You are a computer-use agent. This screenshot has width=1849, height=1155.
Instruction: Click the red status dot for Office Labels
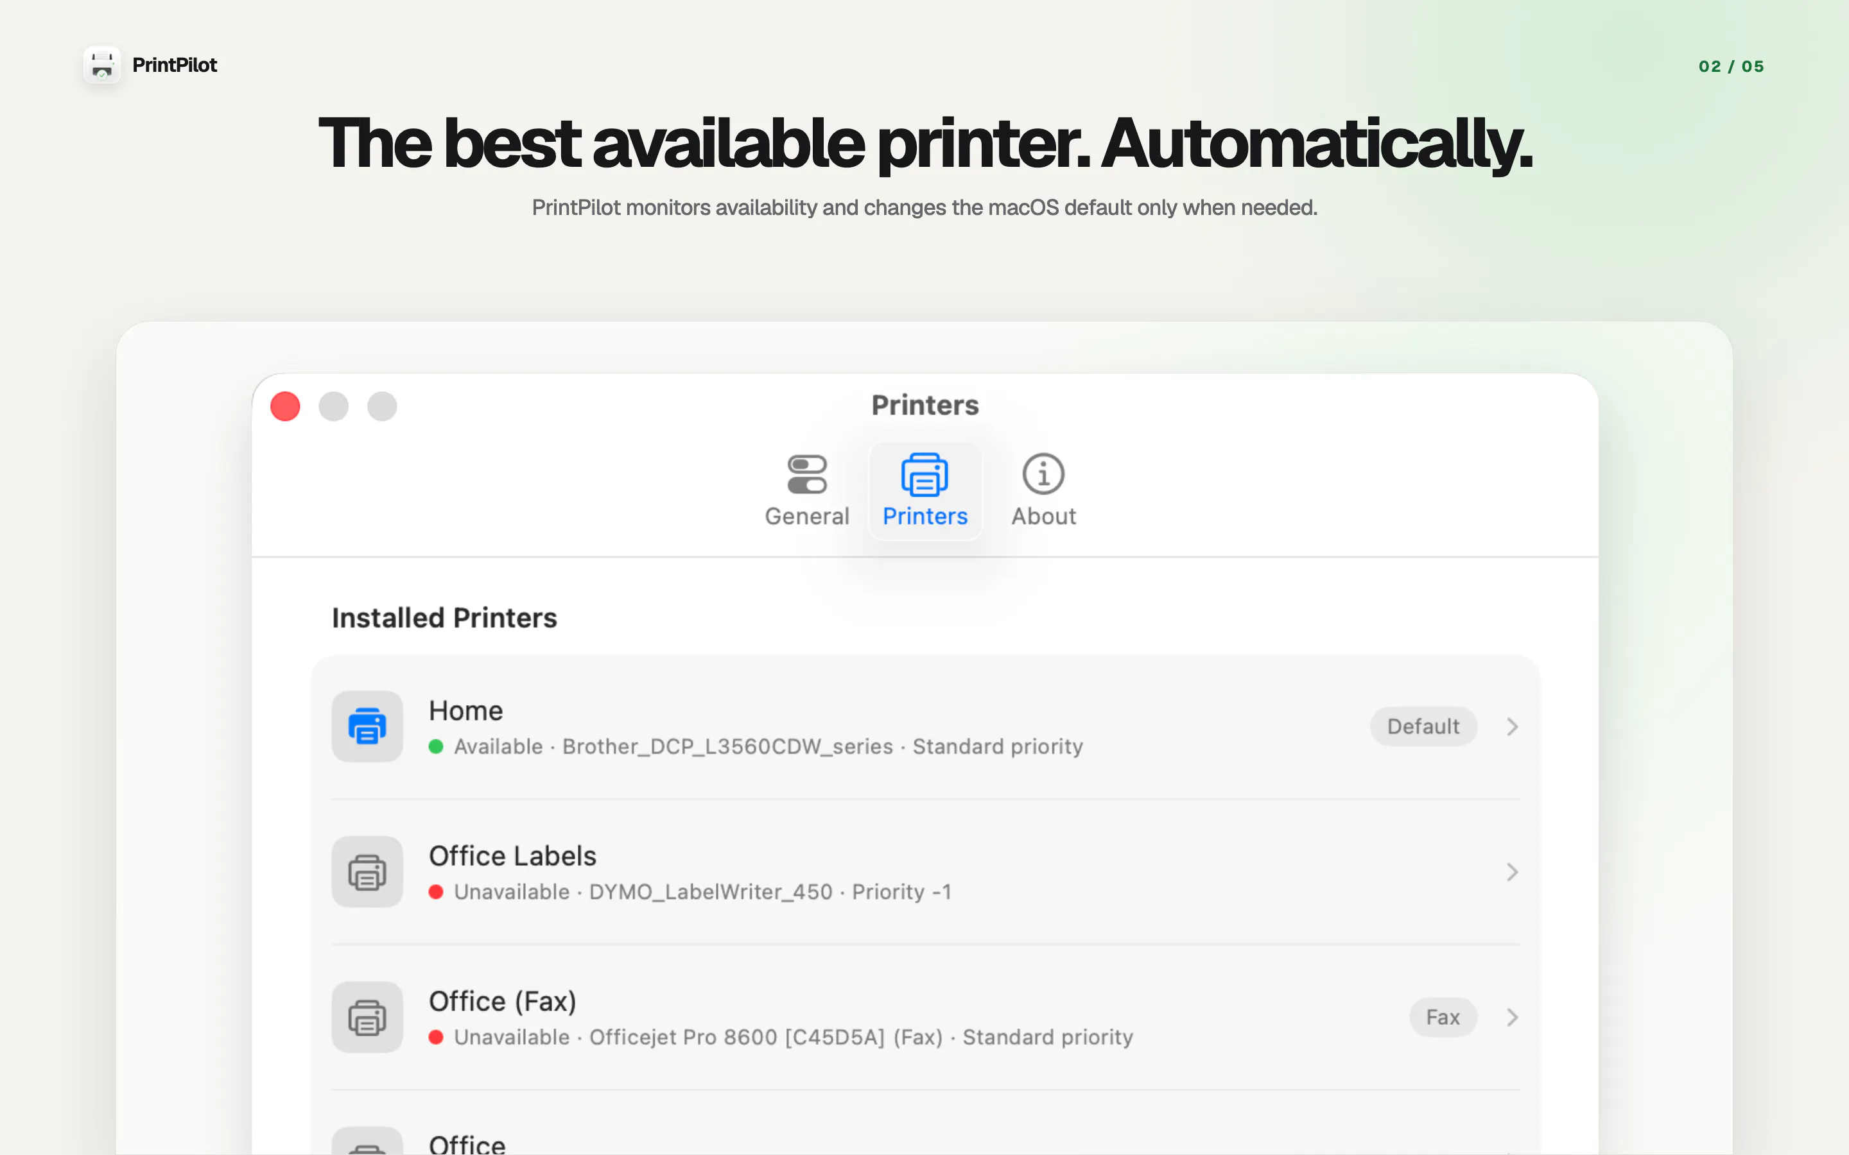click(437, 891)
